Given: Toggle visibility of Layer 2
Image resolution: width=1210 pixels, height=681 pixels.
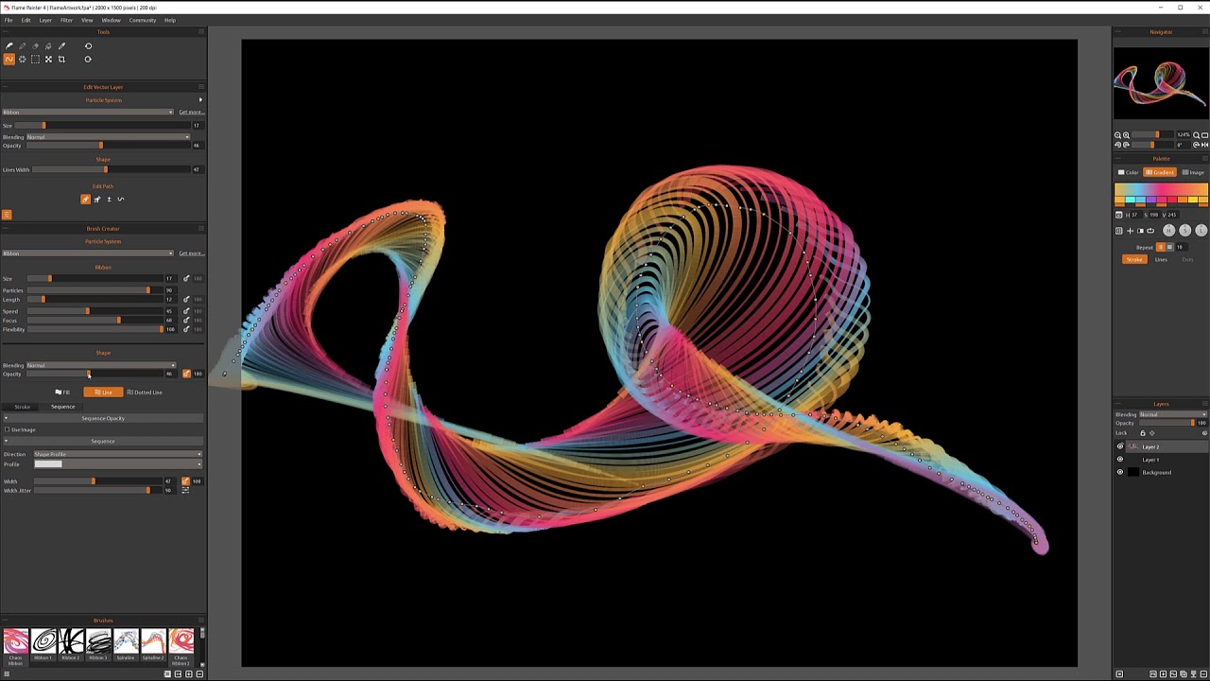Looking at the screenshot, I should tap(1120, 446).
